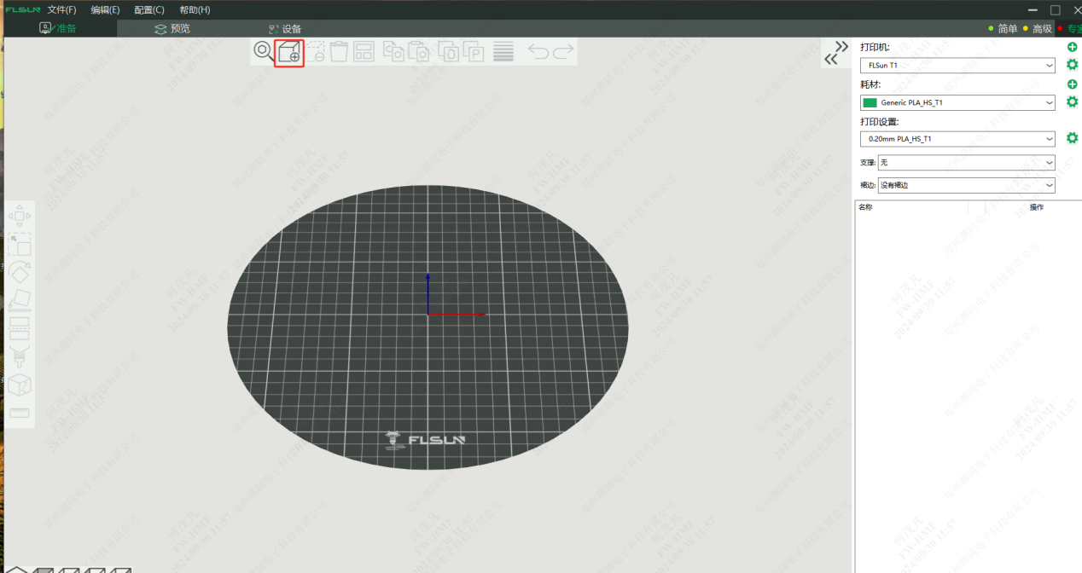This screenshot has width=1082, height=573.
Task: Click the Undo arrow in toolbar
Action: pyautogui.click(x=538, y=52)
